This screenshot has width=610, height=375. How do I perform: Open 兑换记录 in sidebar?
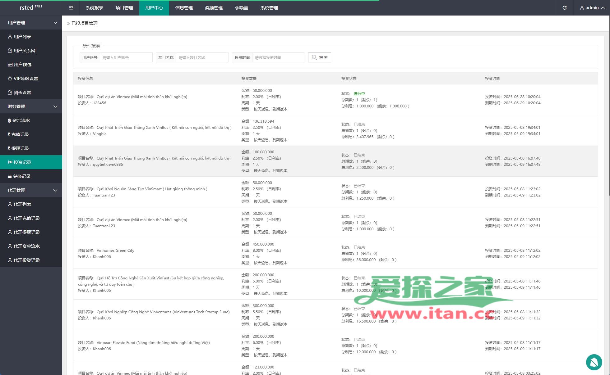31,176
